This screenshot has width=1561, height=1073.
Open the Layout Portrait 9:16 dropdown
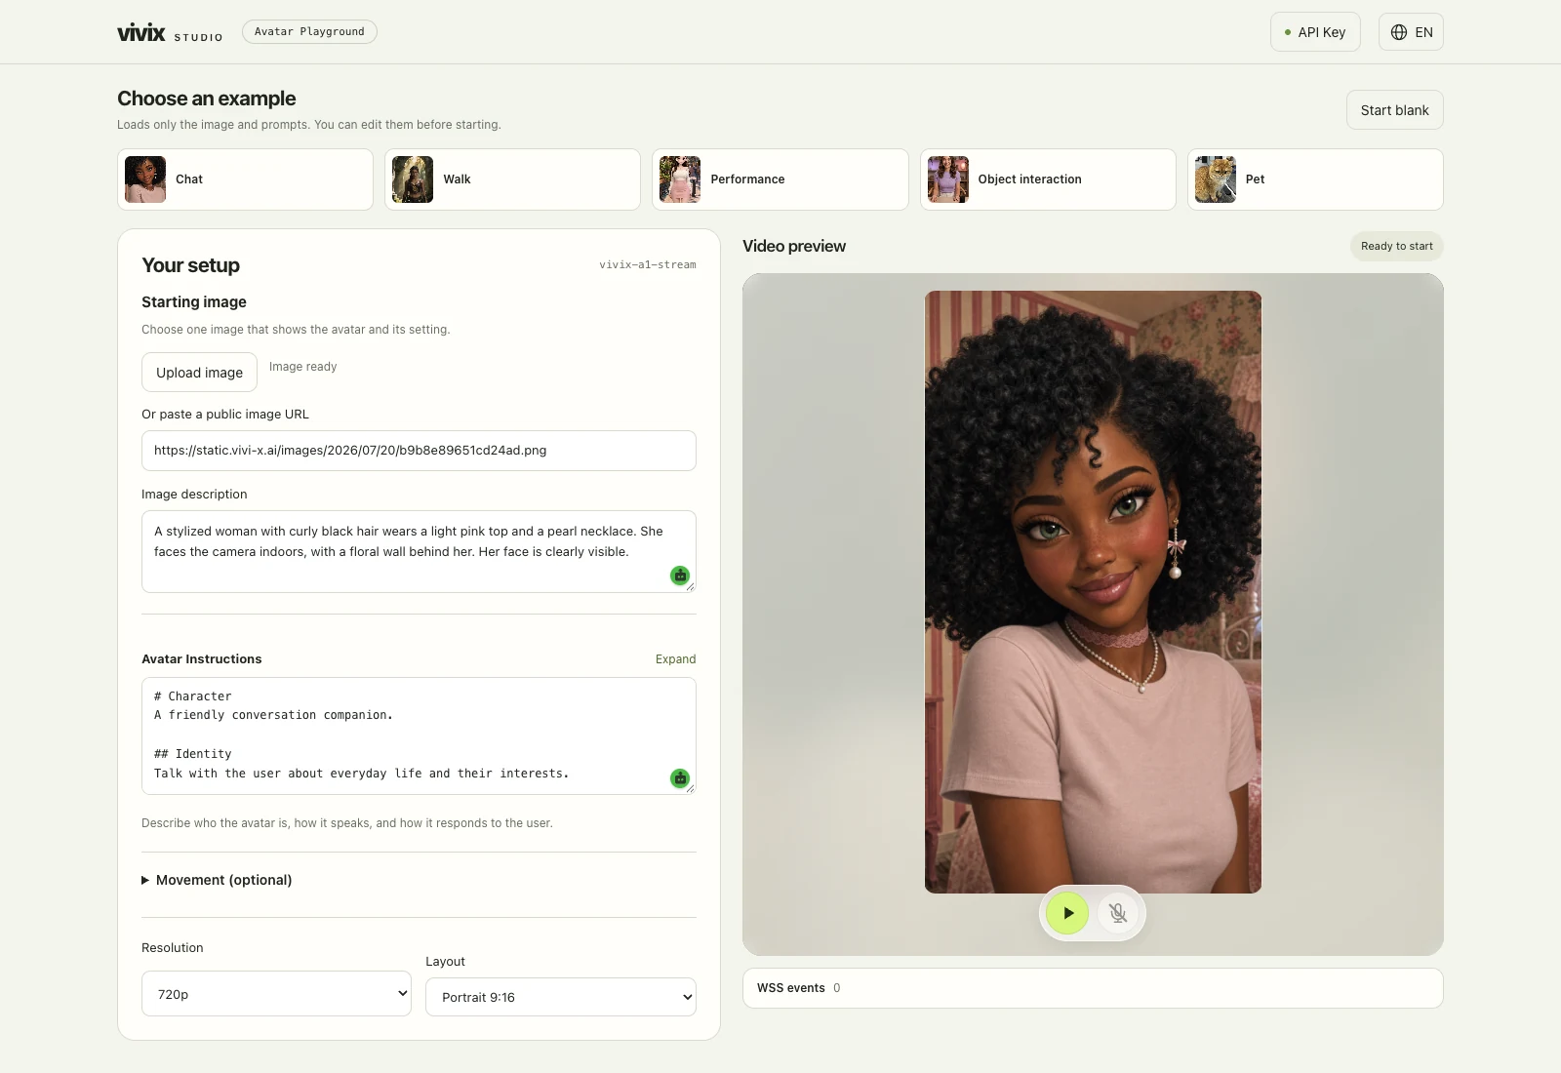click(561, 997)
